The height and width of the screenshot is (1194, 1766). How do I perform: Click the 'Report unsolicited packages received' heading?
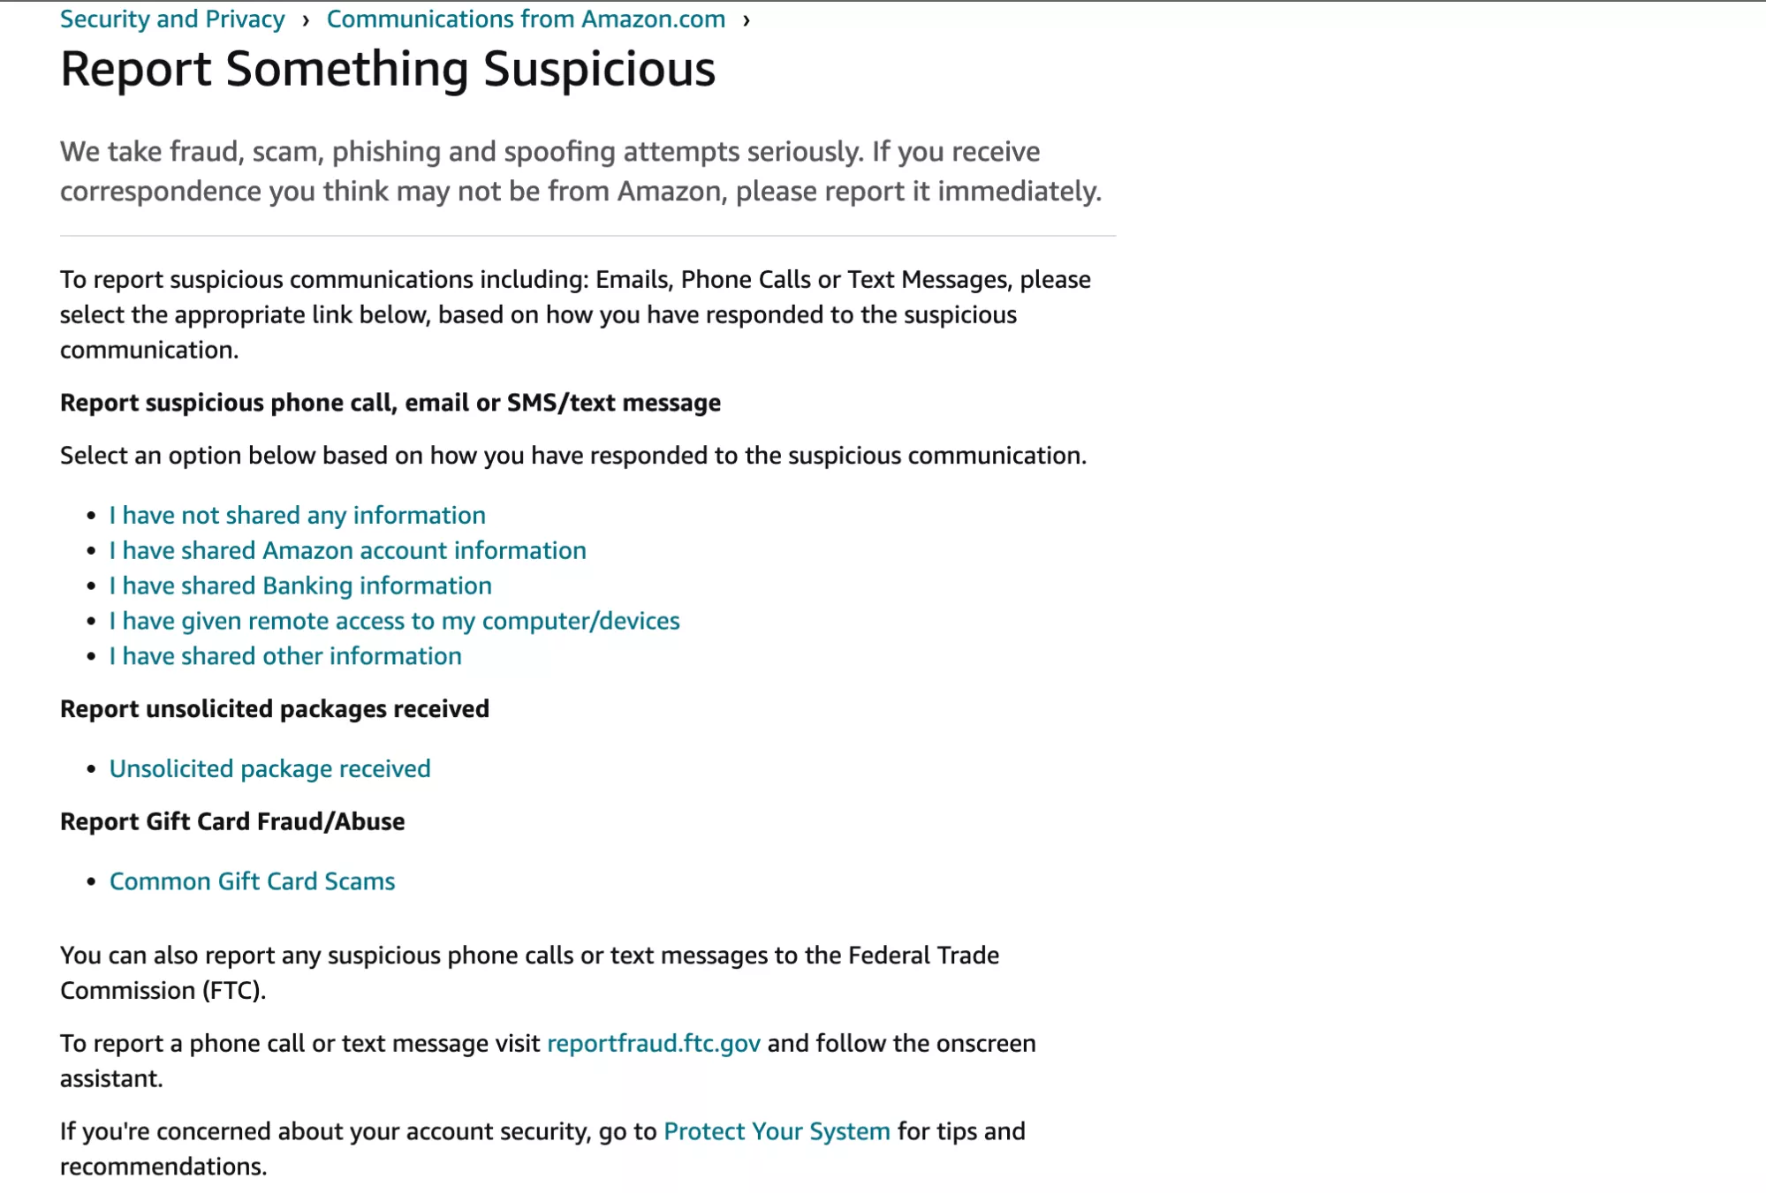tap(274, 709)
